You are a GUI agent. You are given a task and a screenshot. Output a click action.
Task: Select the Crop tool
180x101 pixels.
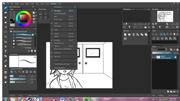(x=5, y=56)
